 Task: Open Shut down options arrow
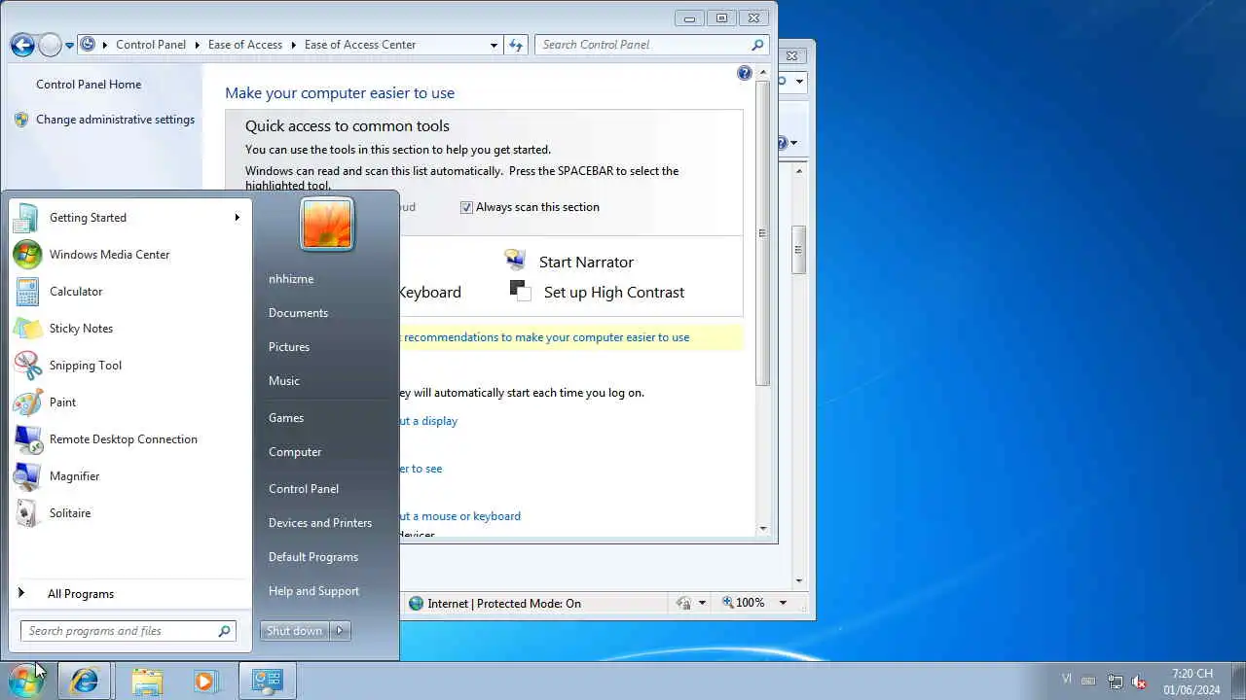340,631
